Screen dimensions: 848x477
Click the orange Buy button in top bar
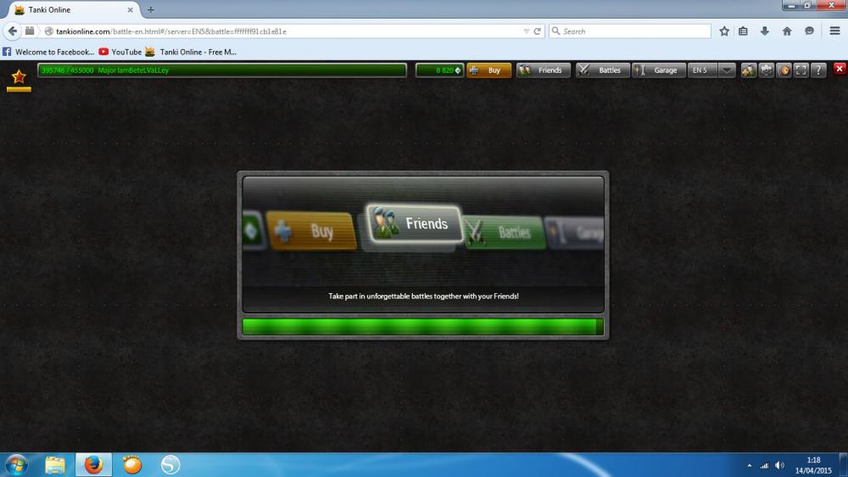[x=489, y=70]
